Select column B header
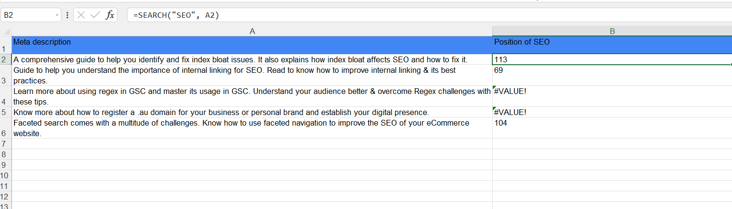 [x=612, y=31]
